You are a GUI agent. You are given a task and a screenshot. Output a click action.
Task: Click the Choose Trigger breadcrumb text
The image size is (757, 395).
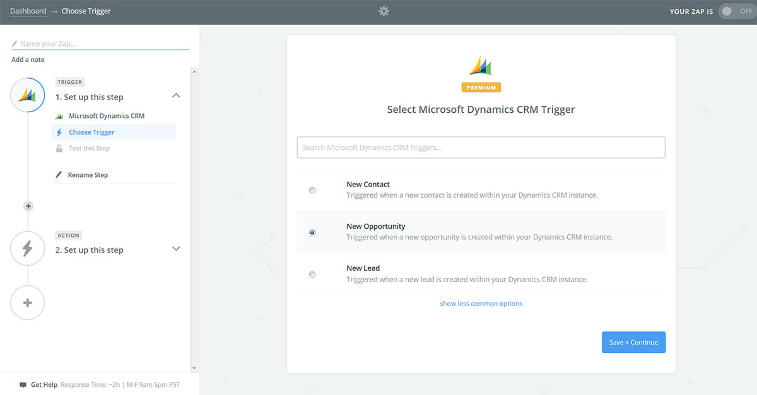coord(86,11)
